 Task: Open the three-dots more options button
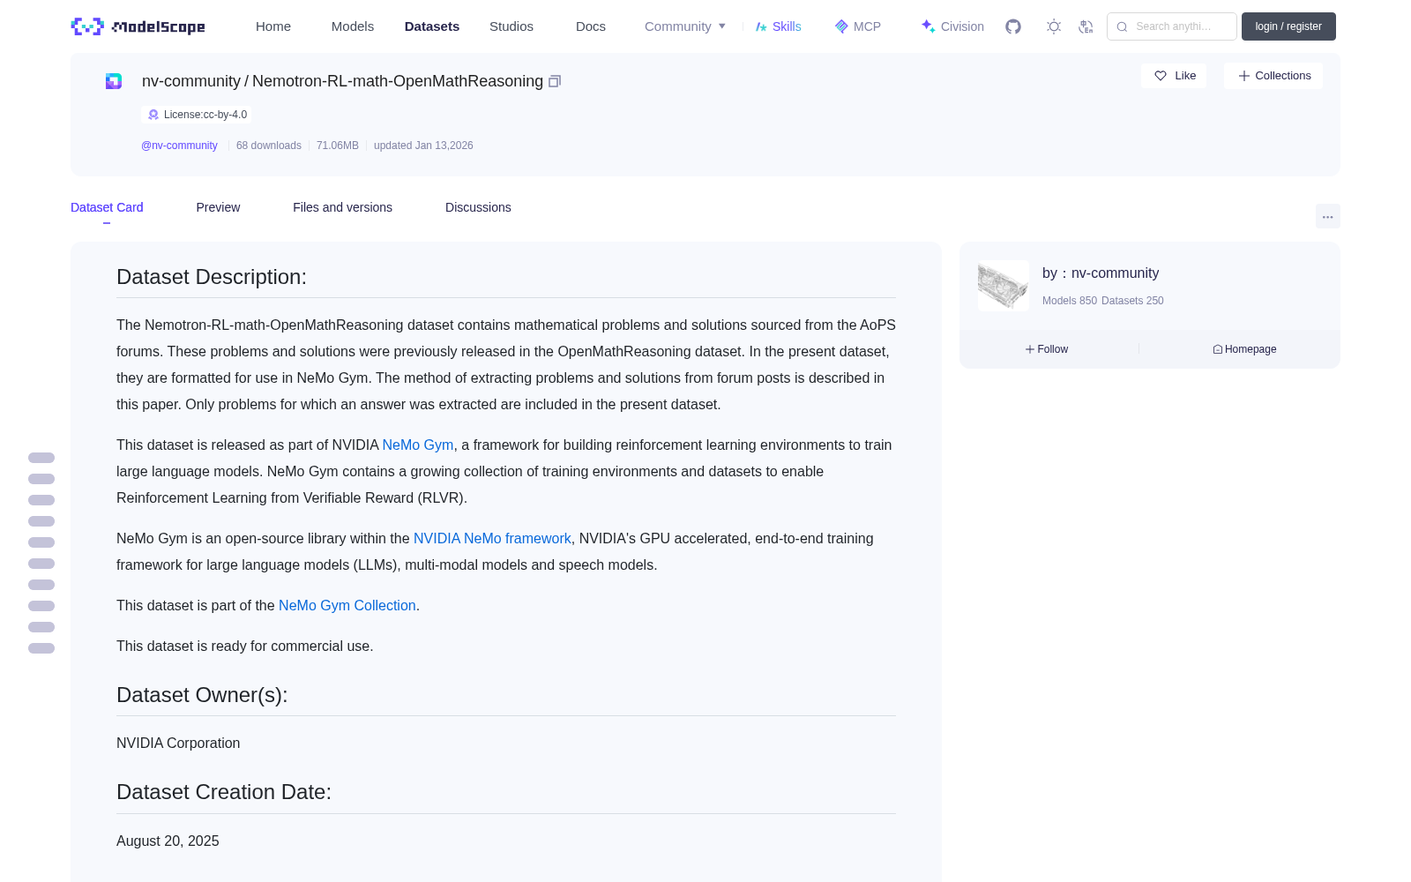click(x=1327, y=216)
